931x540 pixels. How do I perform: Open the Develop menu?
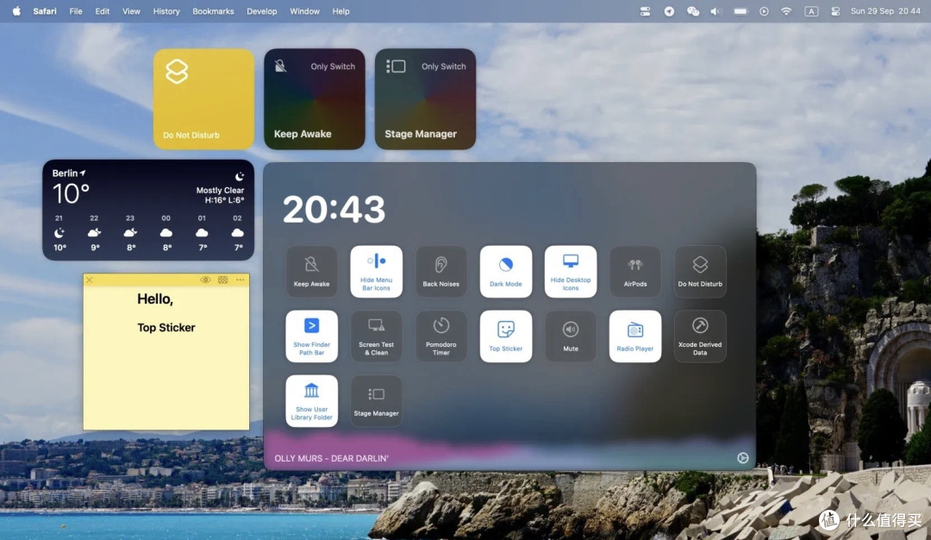click(262, 11)
